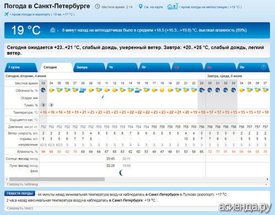Click Свернуть таблицу link
This screenshot has width=275, height=215.
tap(23, 184)
